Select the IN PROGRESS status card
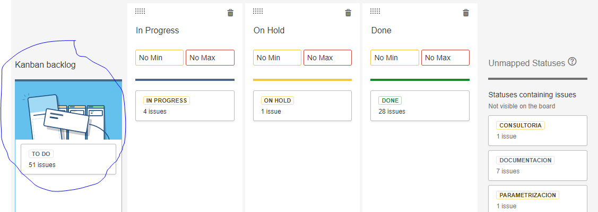Viewport: 598px width, 212px height. [185, 106]
